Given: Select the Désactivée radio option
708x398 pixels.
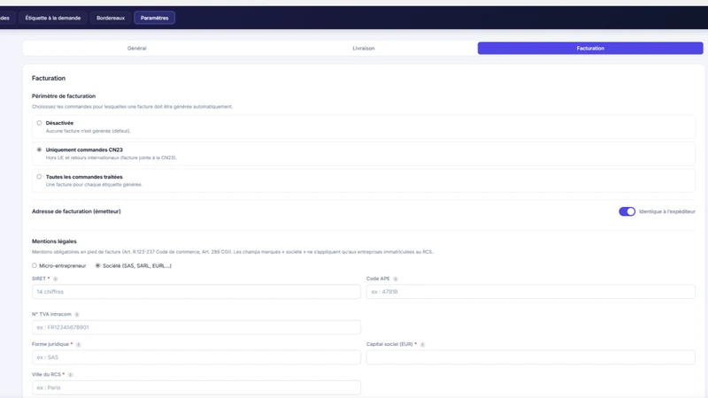Looking at the screenshot, I should point(39,123).
